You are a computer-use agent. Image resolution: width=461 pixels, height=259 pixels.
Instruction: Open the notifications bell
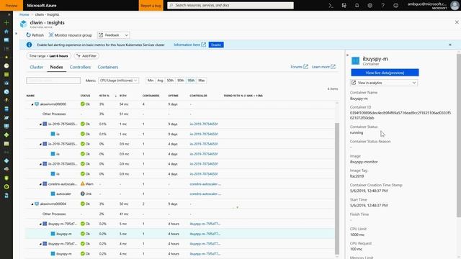357,5
